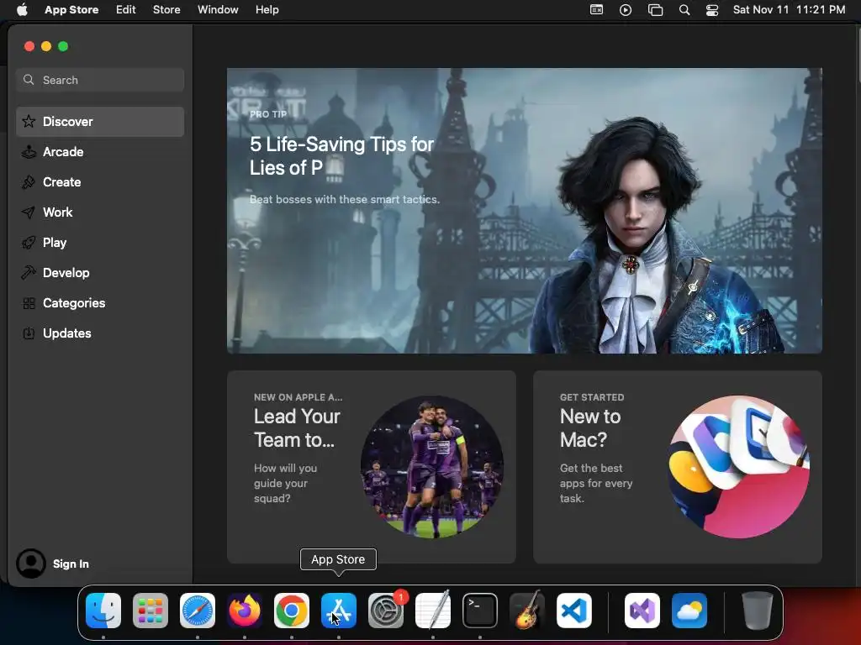Click the magnifier icon in search field

(x=29, y=80)
